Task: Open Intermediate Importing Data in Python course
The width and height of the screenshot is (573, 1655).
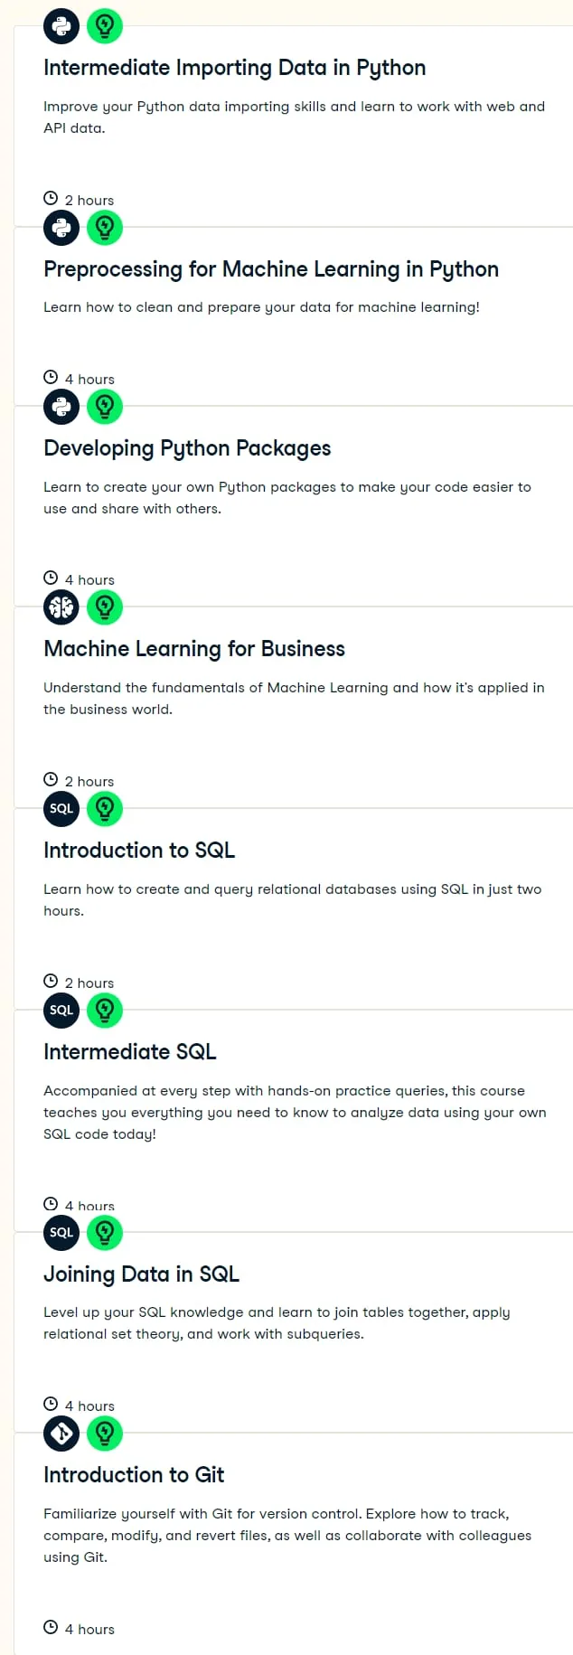Action: point(234,68)
